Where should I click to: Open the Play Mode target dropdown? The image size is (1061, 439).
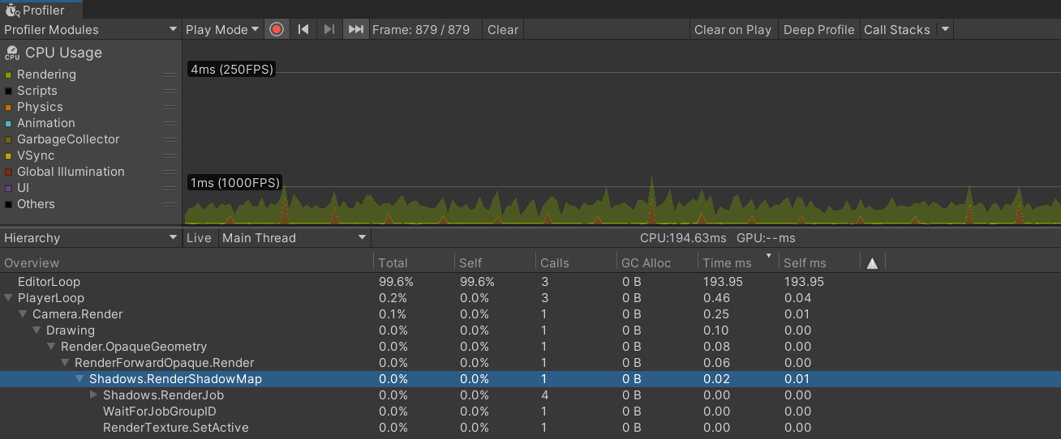[x=222, y=29]
